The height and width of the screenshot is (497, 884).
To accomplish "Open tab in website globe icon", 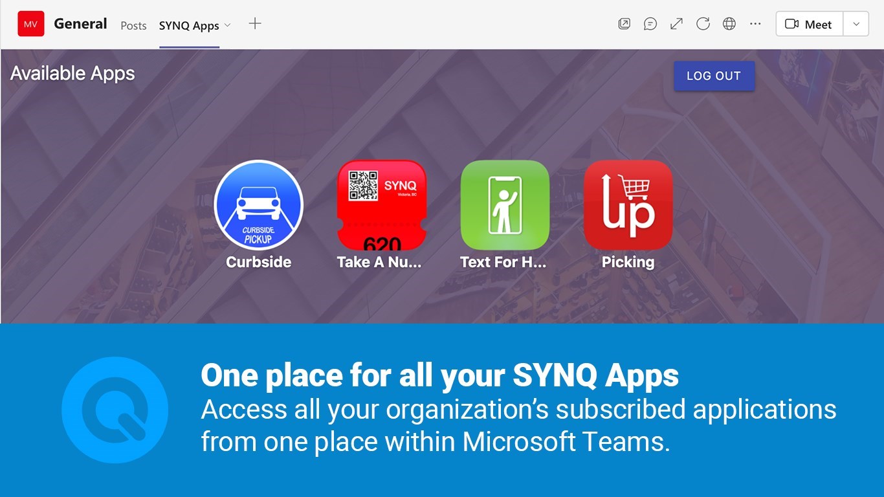I will click(x=729, y=24).
